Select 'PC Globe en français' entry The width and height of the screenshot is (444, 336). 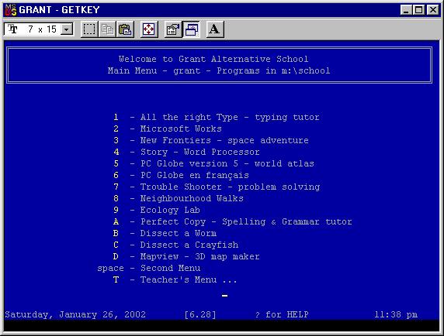coord(181,175)
